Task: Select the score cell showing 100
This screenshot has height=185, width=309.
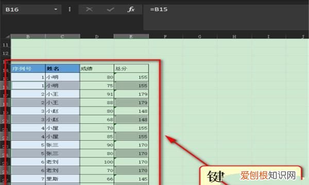Action: (97, 162)
